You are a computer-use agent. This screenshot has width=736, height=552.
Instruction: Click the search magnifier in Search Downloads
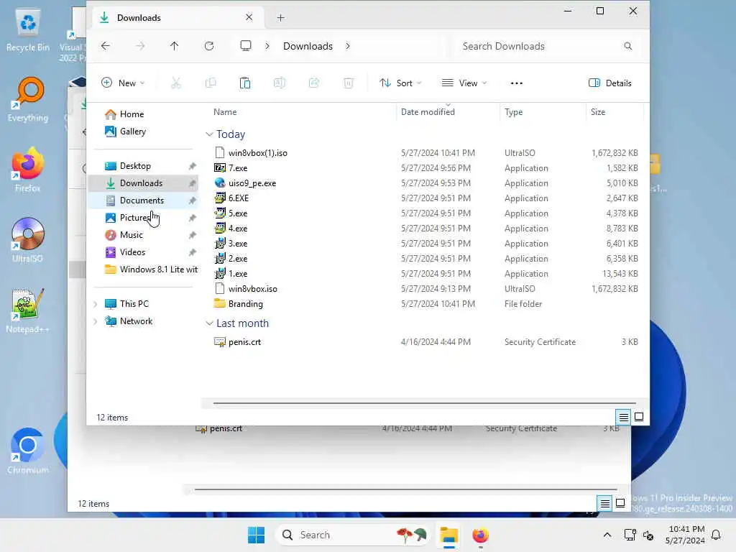(x=627, y=46)
